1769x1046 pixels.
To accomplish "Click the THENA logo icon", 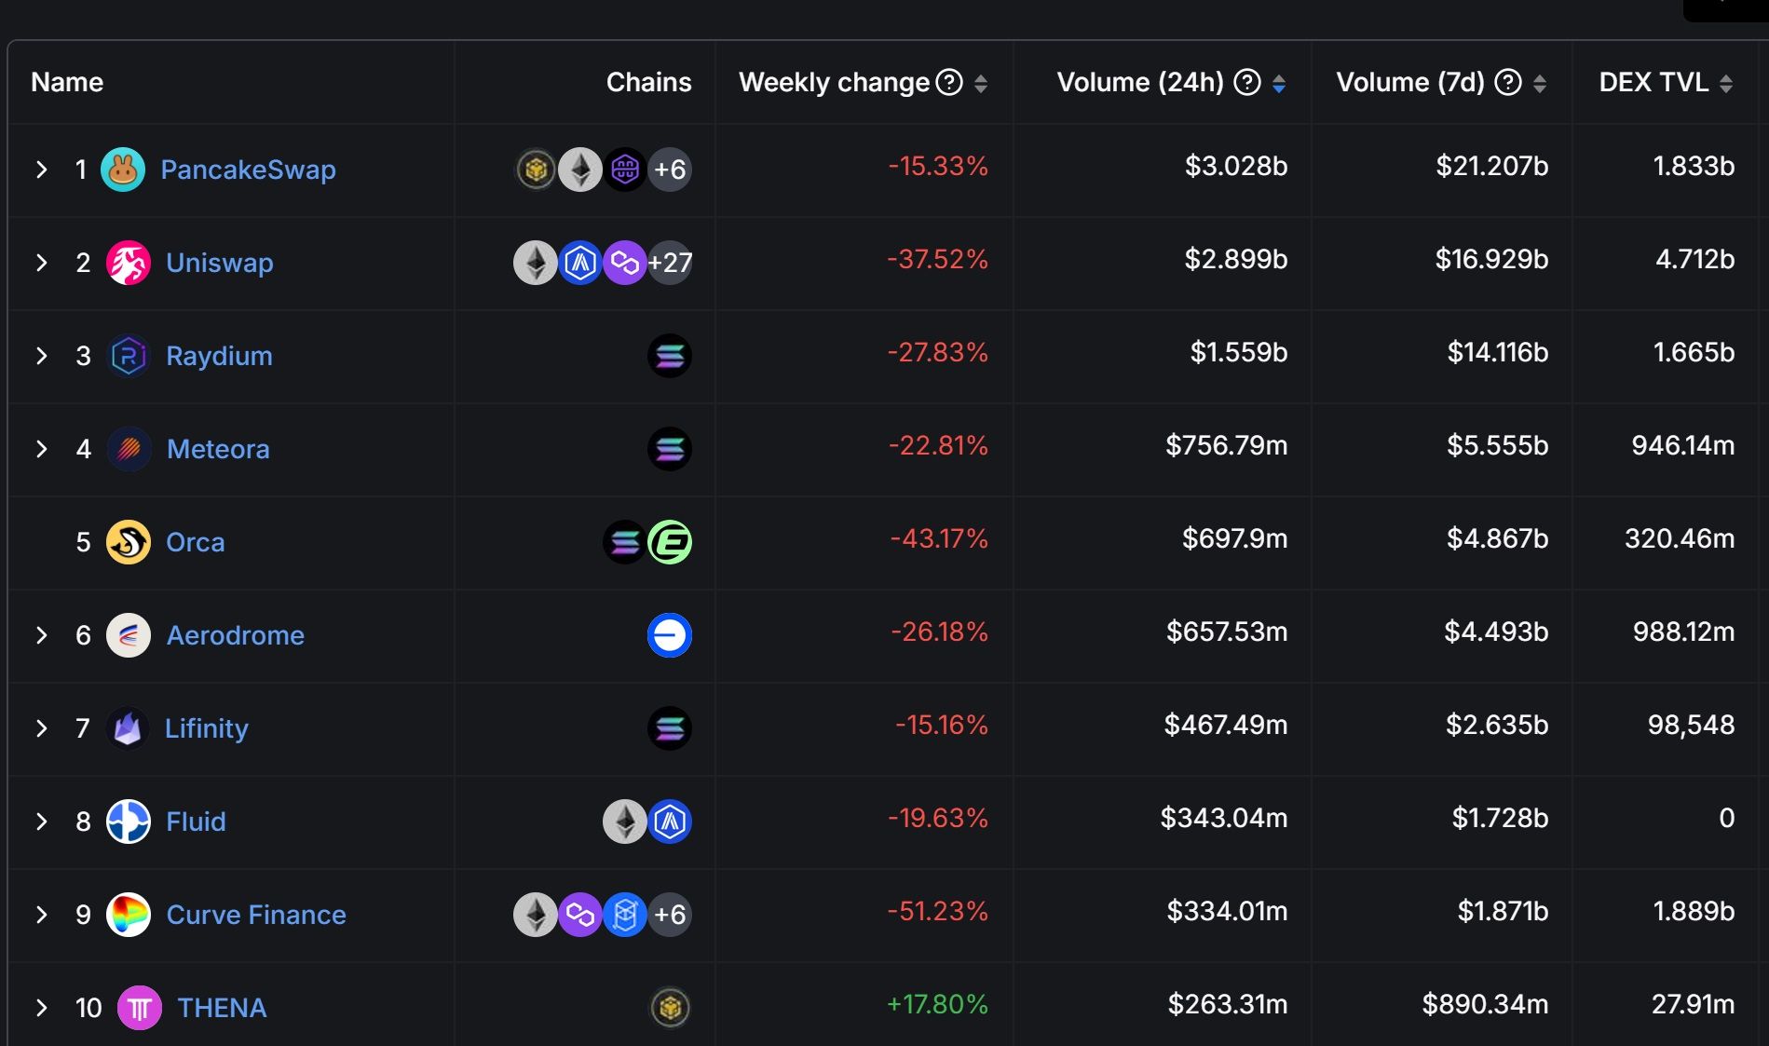I will [x=140, y=1008].
